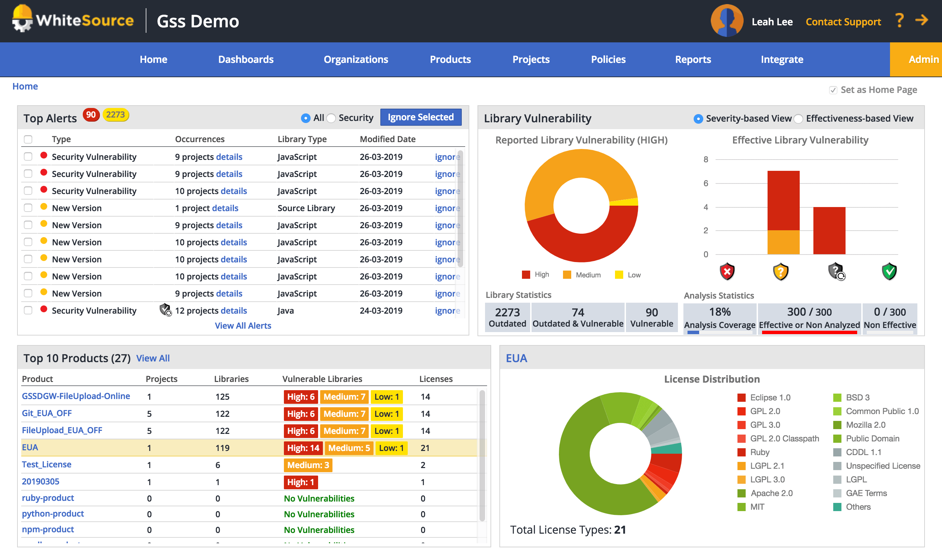This screenshot has width=942, height=548.
Task: Open Leah Lee user avatar
Action: click(x=727, y=21)
